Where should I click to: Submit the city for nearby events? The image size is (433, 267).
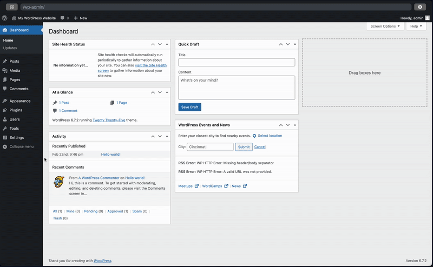click(x=244, y=147)
